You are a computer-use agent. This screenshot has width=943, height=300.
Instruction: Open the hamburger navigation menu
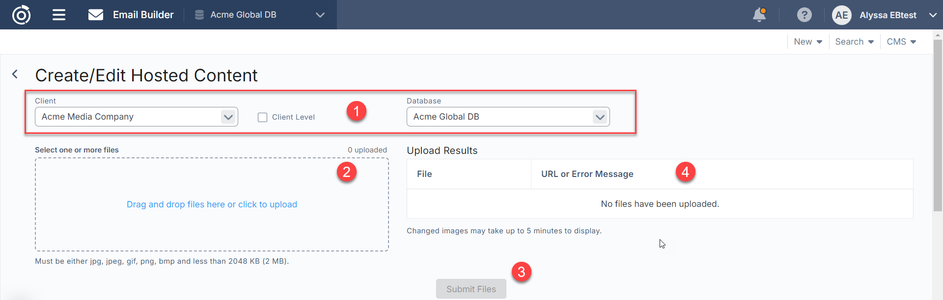tap(59, 15)
